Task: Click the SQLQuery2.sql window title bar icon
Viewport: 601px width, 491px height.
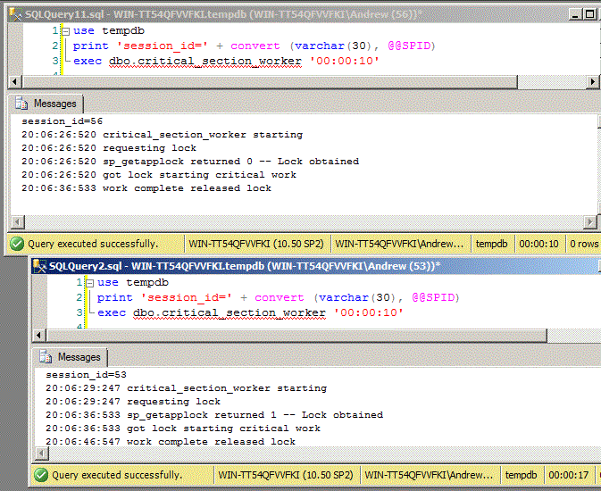Action: [39, 266]
